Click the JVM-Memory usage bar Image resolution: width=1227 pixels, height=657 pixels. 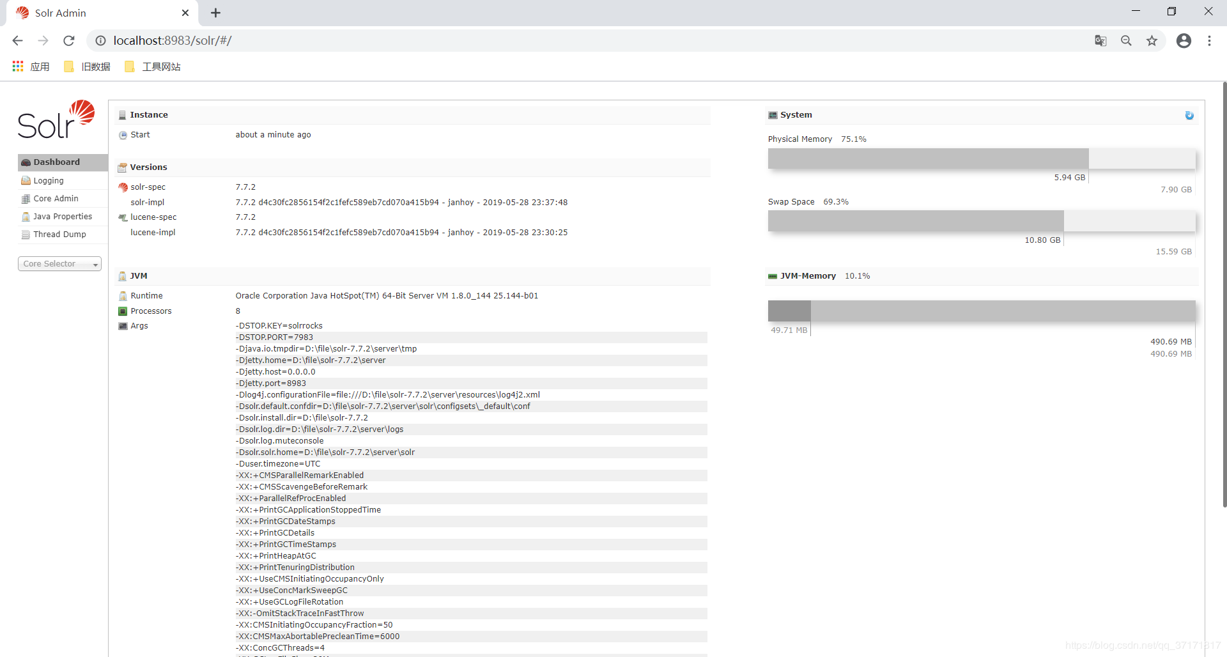click(x=982, y=311)
